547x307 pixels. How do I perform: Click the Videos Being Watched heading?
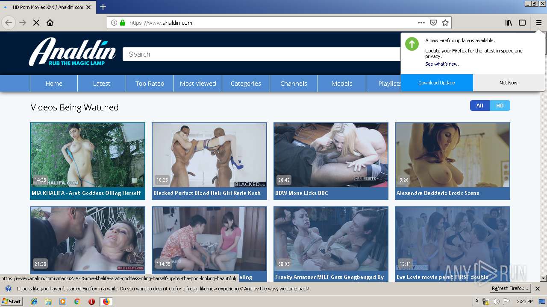pyautogui.click(x=74, y=107)
